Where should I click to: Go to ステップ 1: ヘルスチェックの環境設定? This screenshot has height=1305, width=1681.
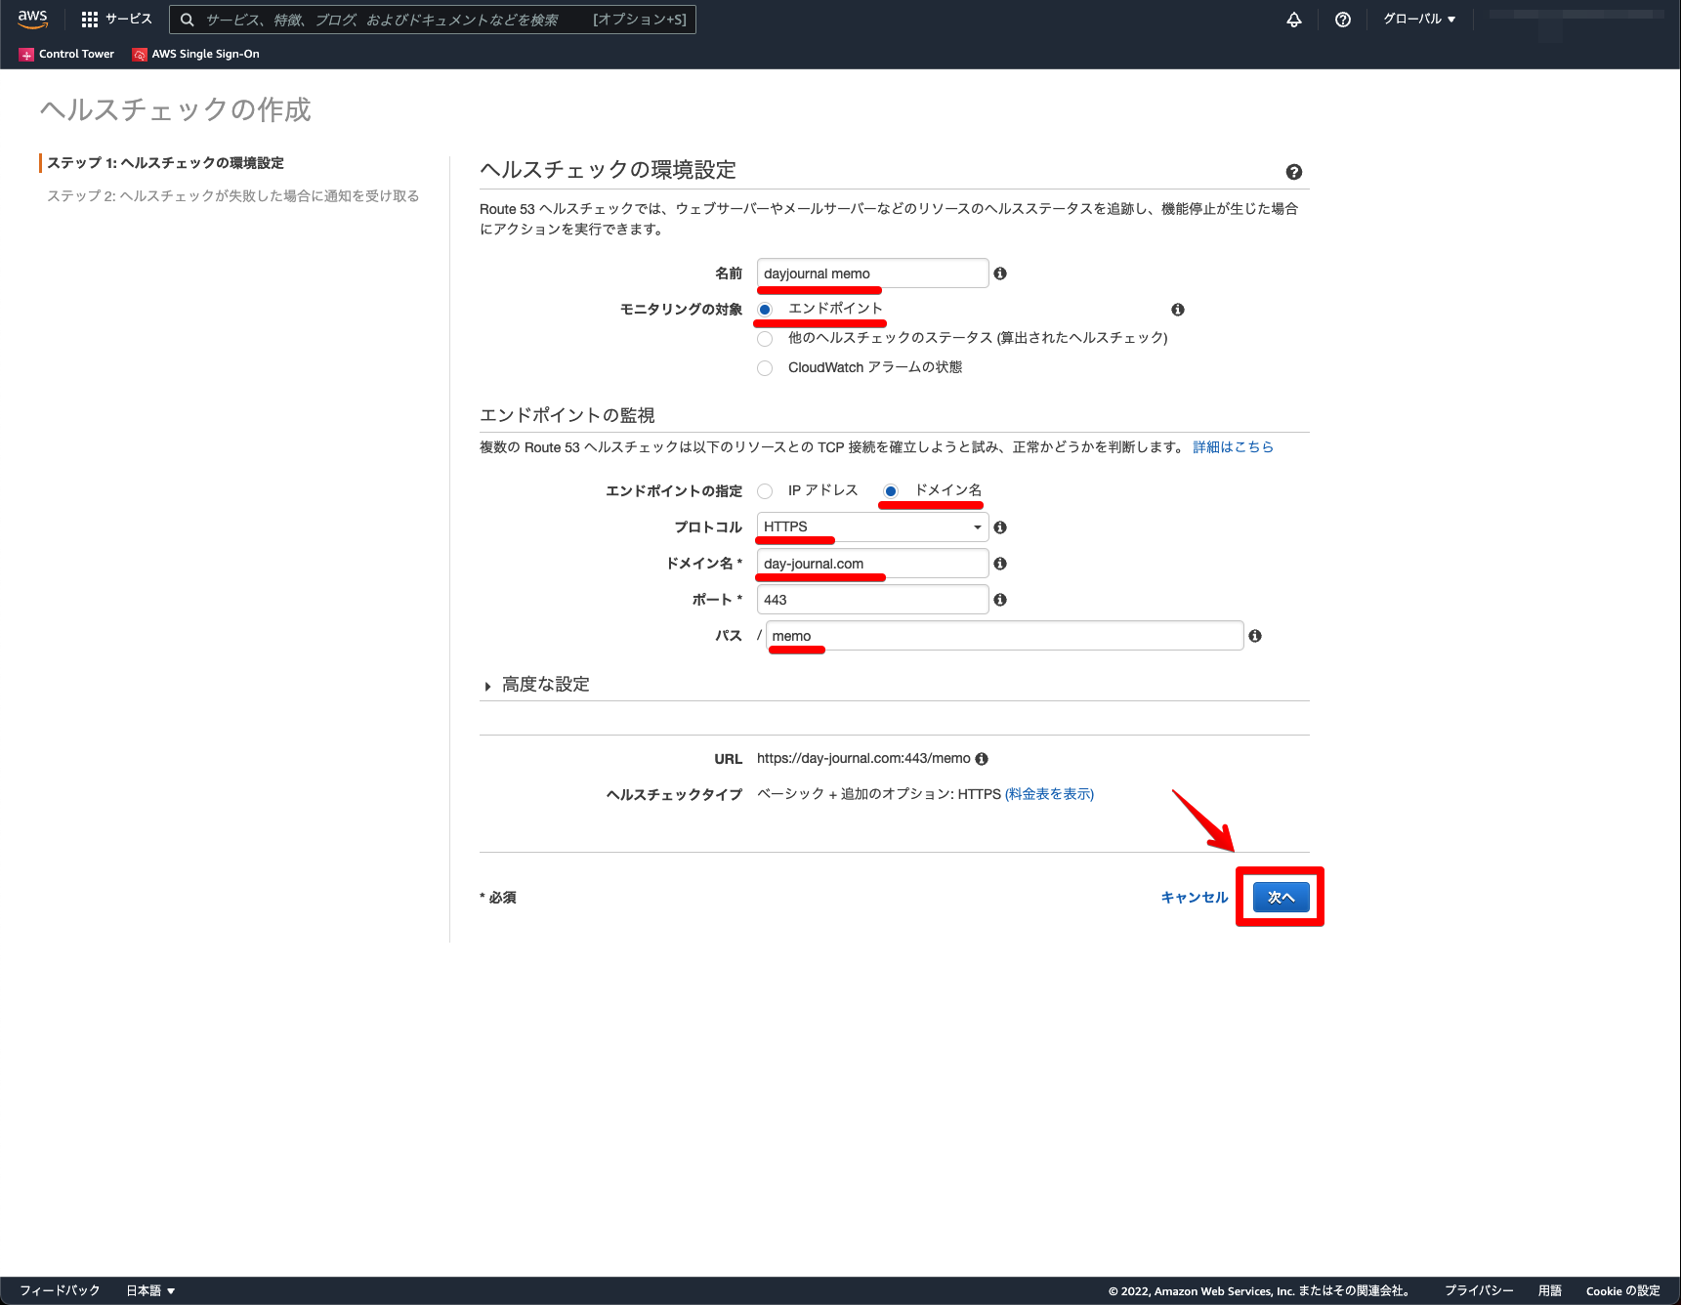tap(166, 163)
